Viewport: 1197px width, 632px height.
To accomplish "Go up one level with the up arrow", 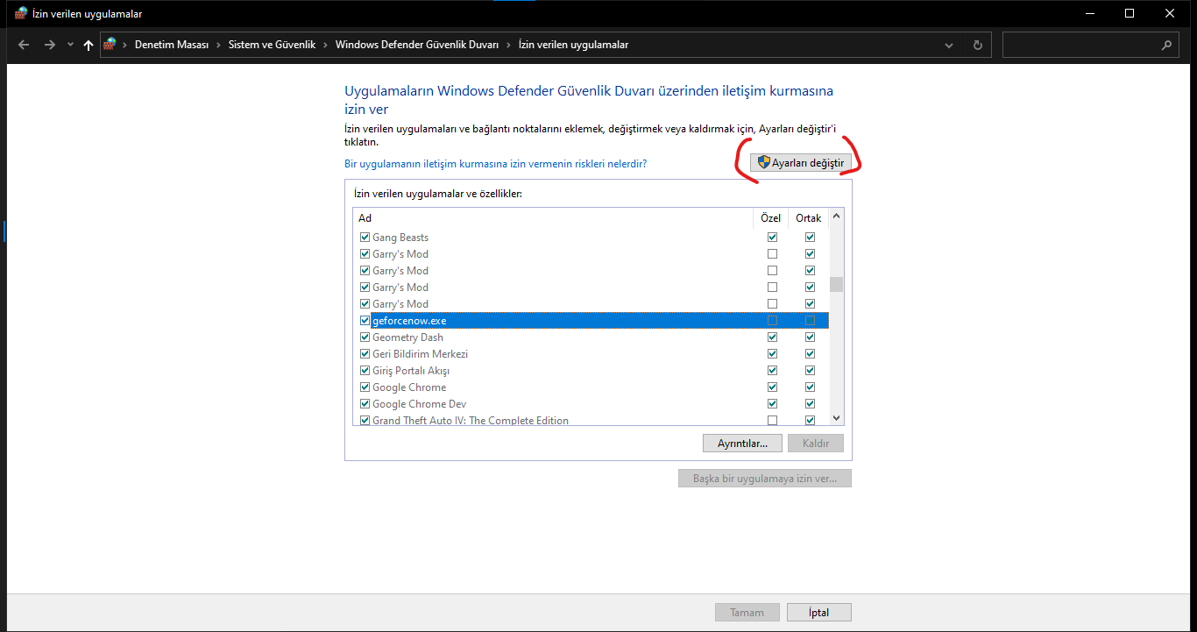I will click(x=89, y=45).
